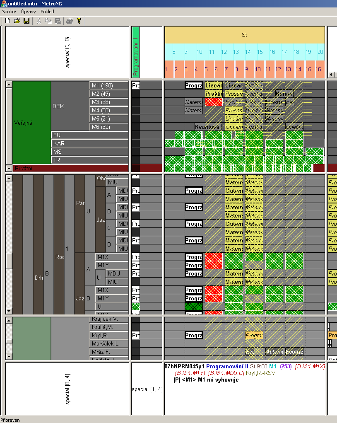The height and width of the screenshot is (423, 337).
Task: Open the Soubor menu
Action: pos(9,12)
